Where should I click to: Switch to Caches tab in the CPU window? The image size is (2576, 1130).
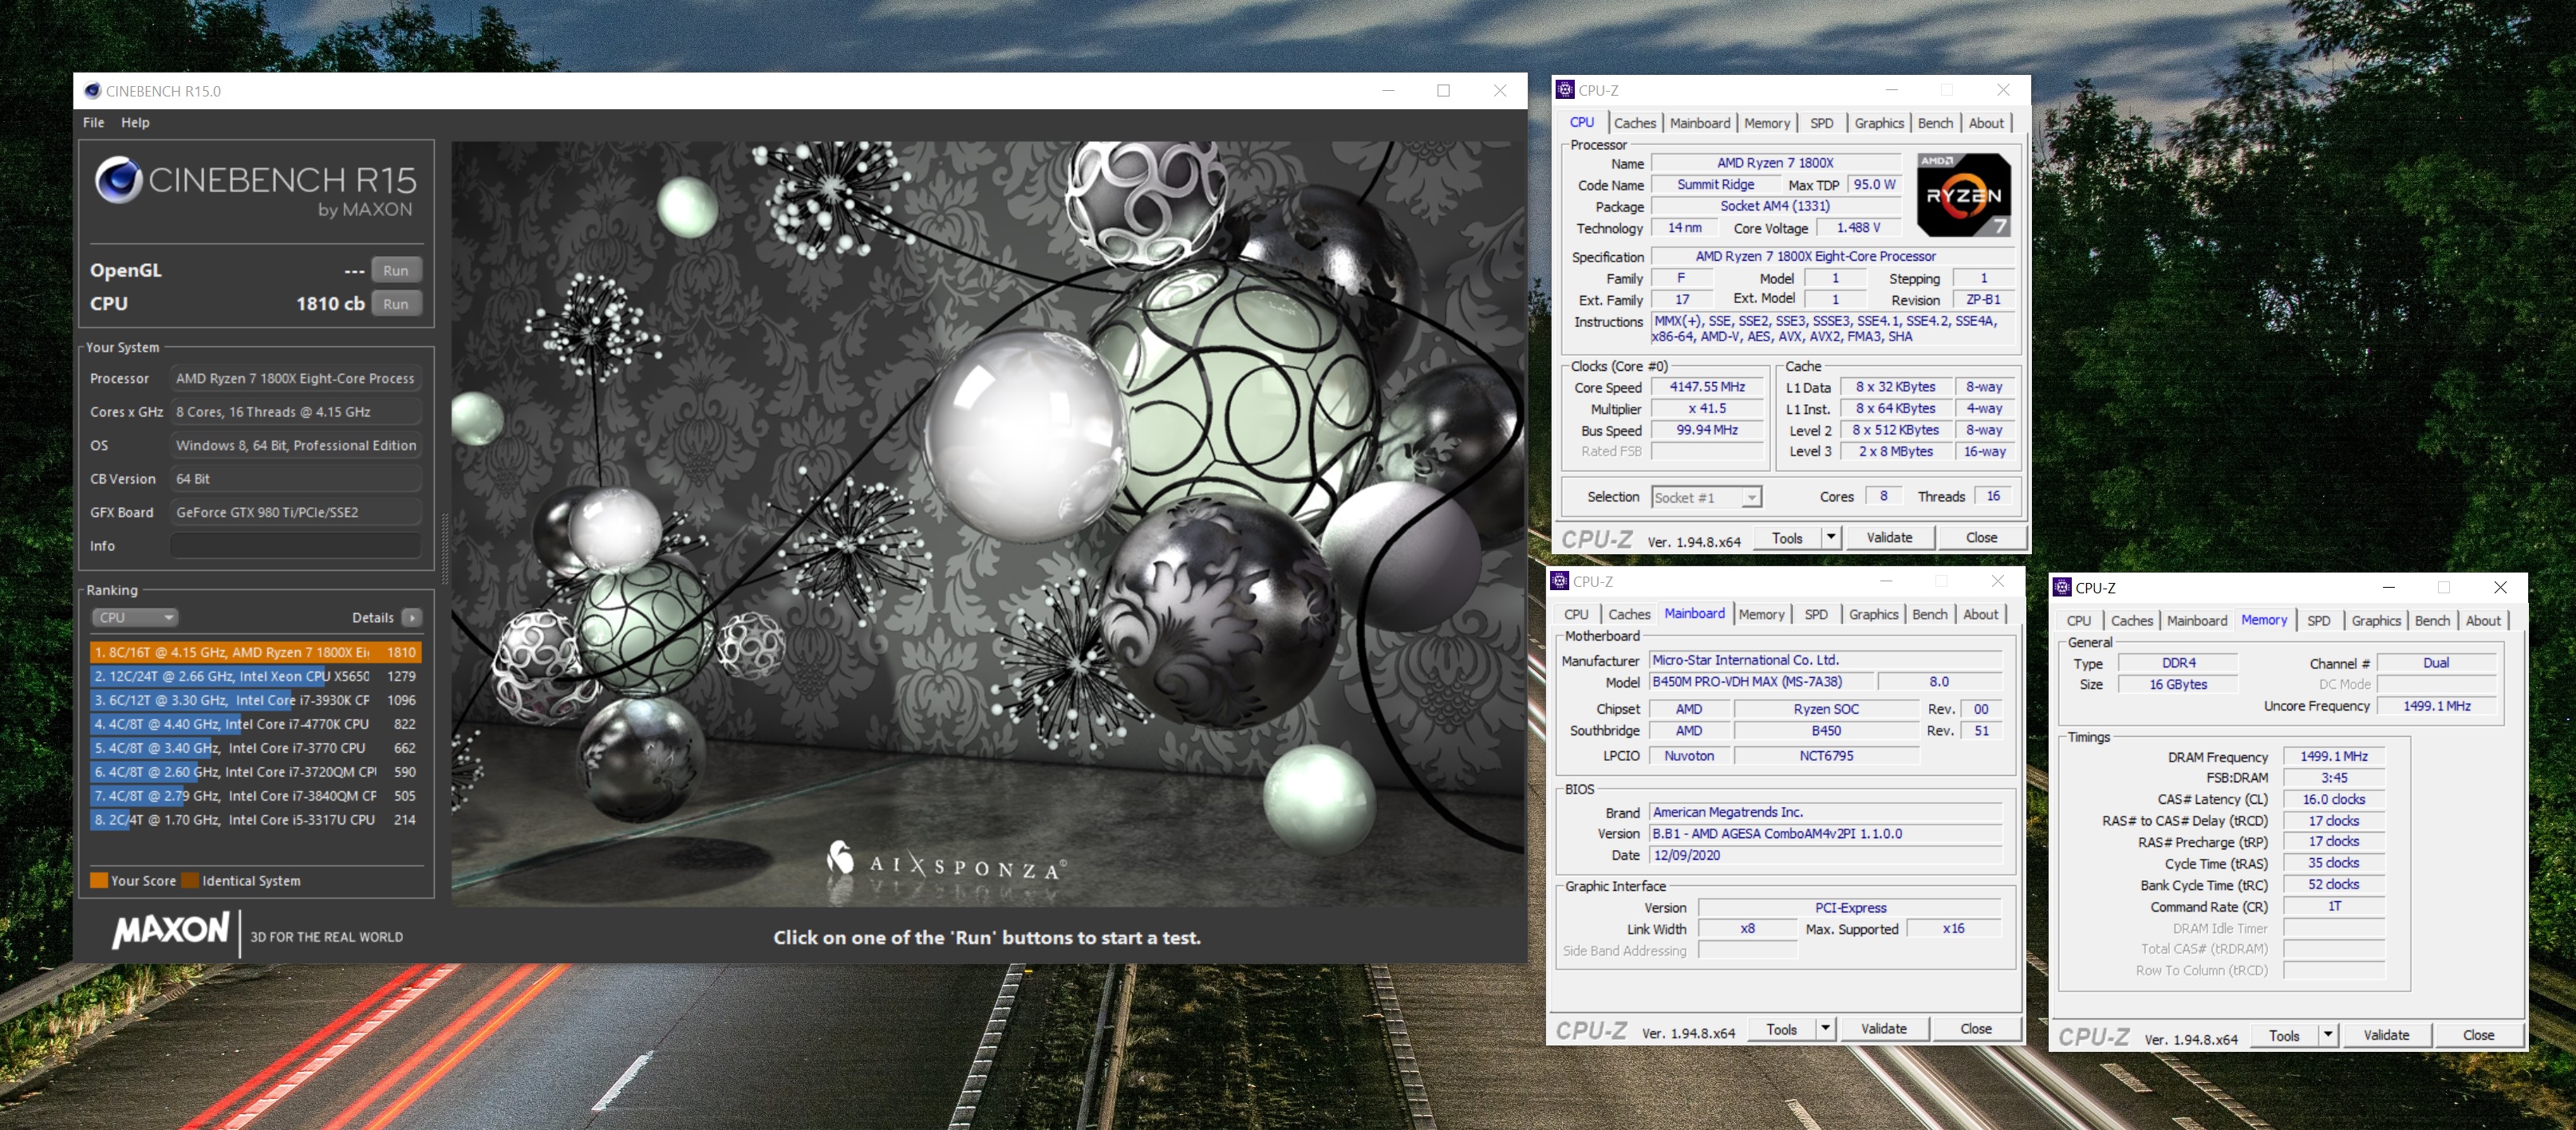pos(1634,123)
